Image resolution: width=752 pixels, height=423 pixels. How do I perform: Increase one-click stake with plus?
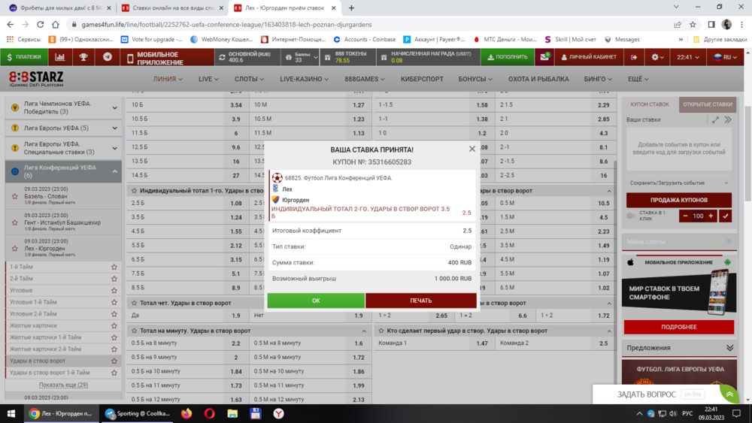click(x=711, y=216)
